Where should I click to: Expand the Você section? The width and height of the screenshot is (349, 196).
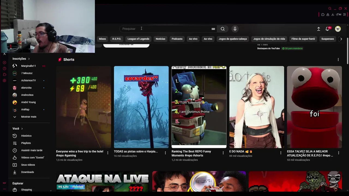tap(18, 128)
